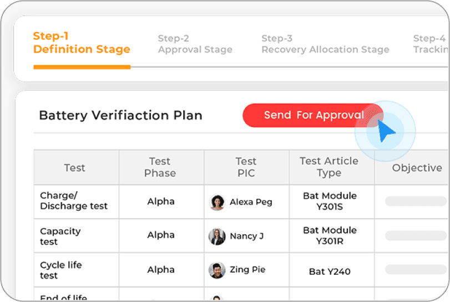
Task: Click Bat Module Y301S cell
Action: pyautogui.click(x=330, y=202)
